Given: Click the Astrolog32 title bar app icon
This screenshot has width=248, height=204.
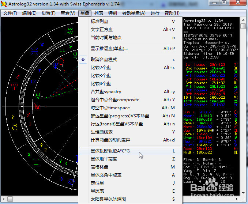Looking at the screenshot, I should (x=4, y=4).
